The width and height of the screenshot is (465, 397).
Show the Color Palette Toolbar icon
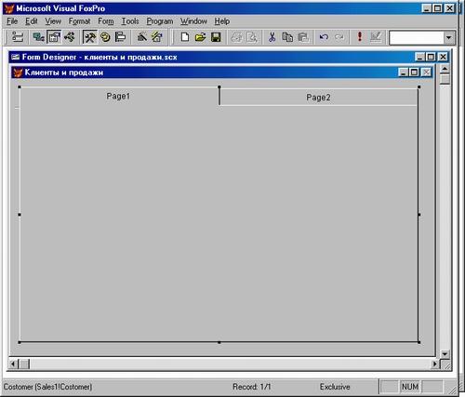point(105,37)
